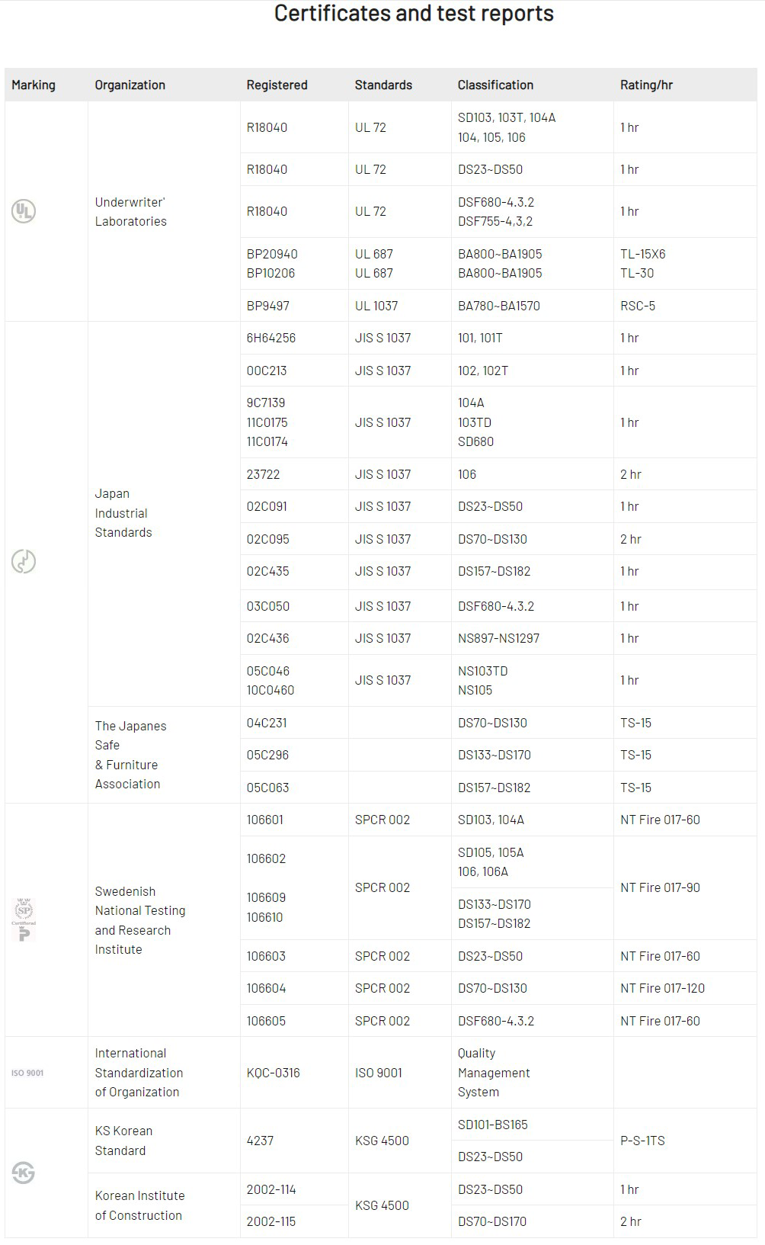
Task: Select the Japan Industrial Standards cell
Action: coord(123,513)
